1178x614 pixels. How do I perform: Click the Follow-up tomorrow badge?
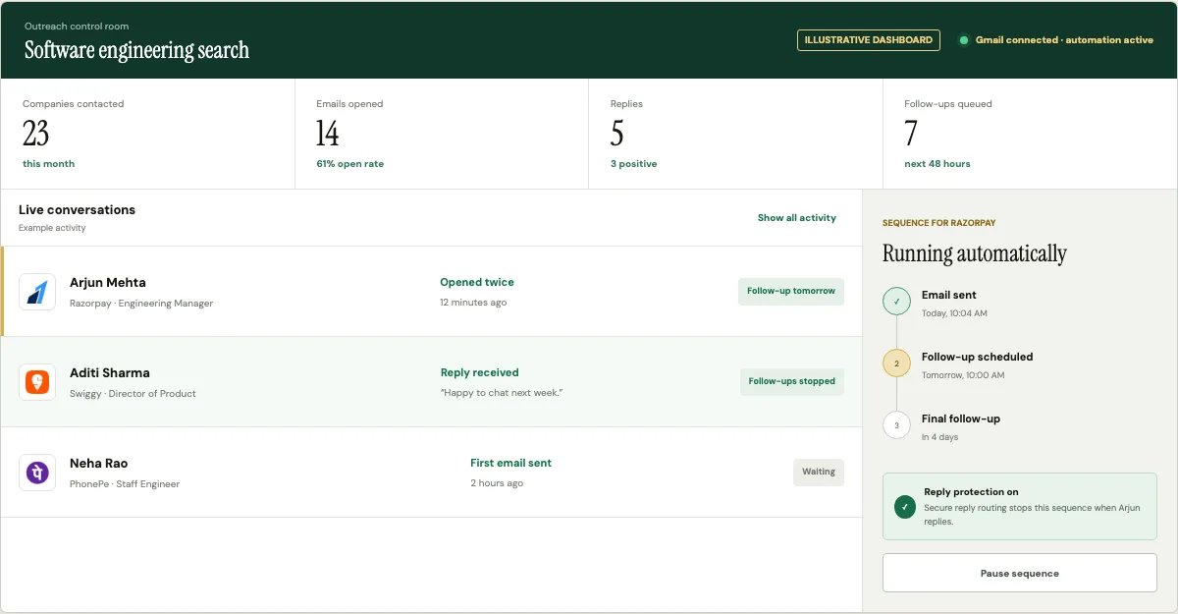point(791,291)
